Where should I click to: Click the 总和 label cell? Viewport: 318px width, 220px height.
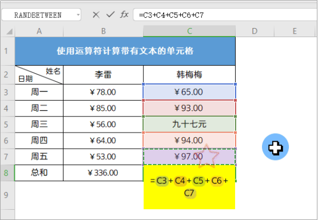click(x=39, y=173)
